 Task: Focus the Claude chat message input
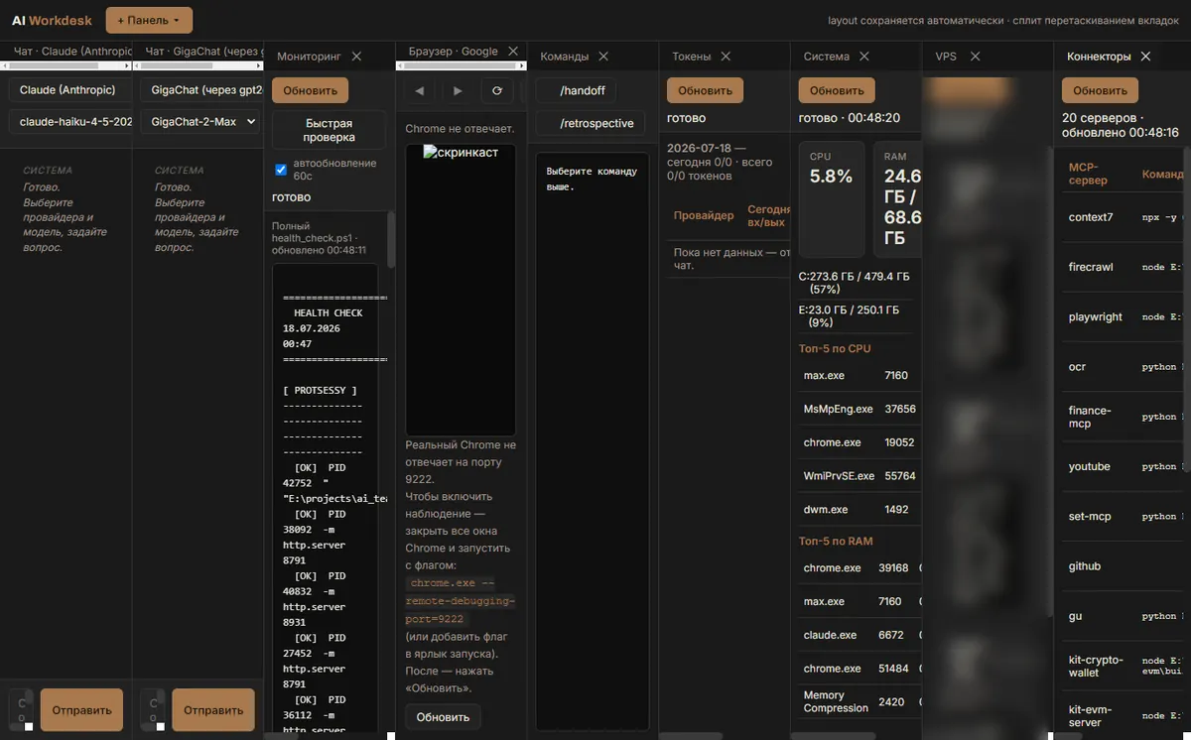pyautogui.click(x=21, y=710)
